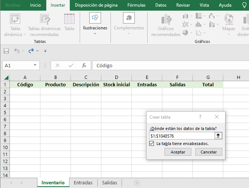Switch to the Salidas sheet tab

pyautogui.click(x=109, y=182)
